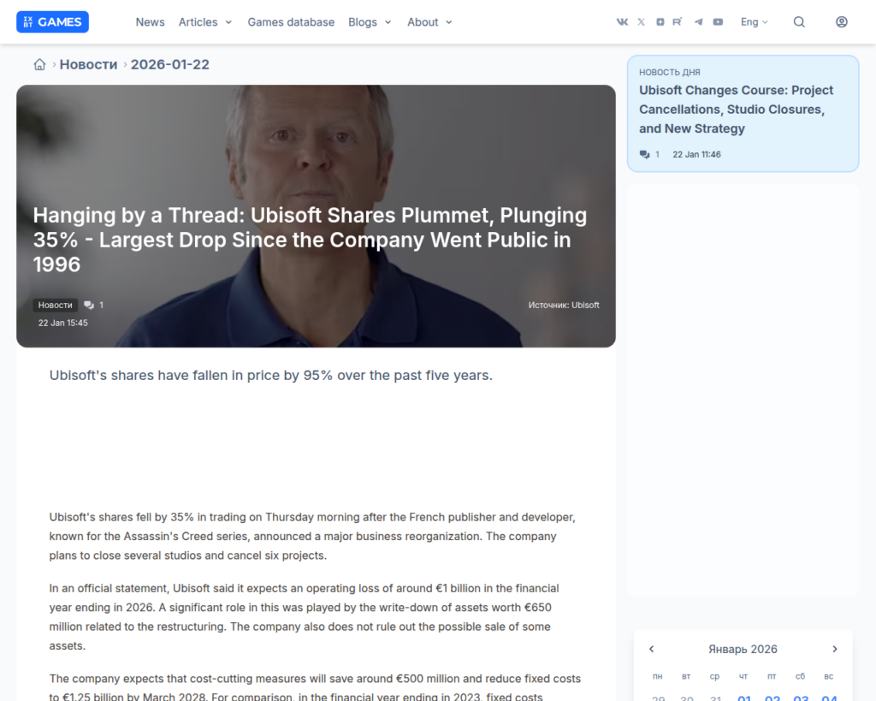Open 'Ubisoft Changes Course' news of the day
This screenshot has height=701, width=876.
tap(736, 110)
